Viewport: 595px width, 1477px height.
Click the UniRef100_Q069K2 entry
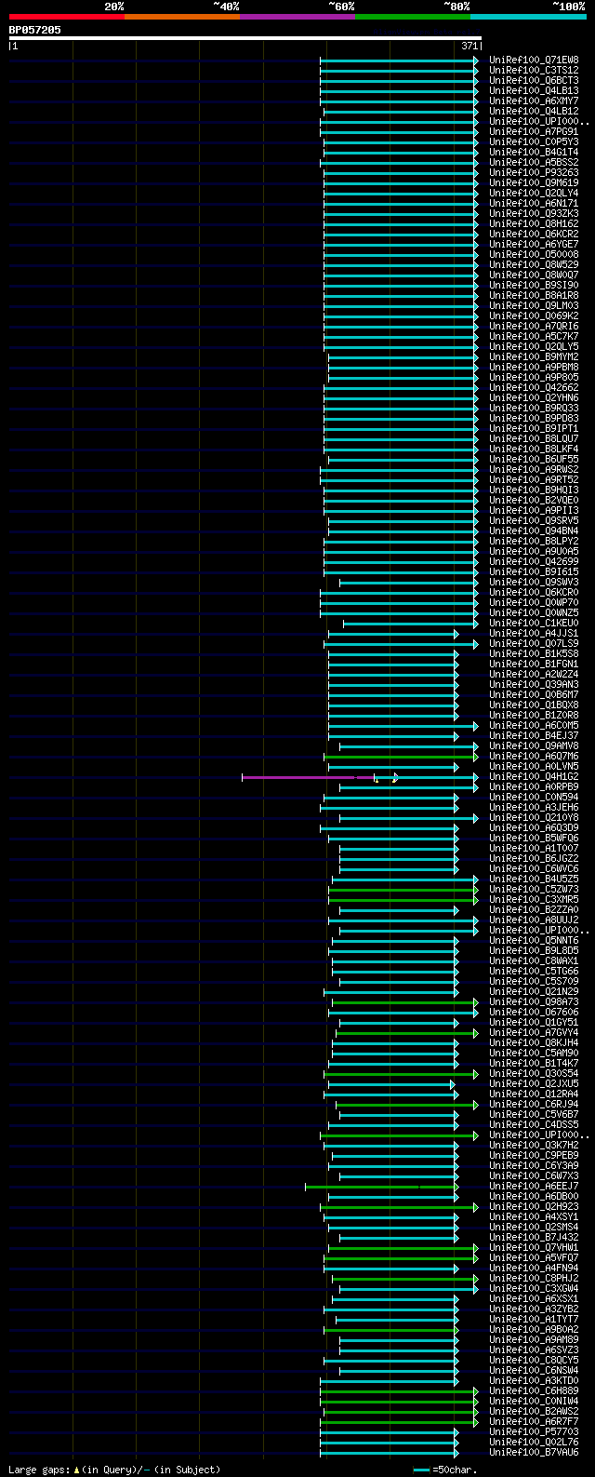pos(534,316)
